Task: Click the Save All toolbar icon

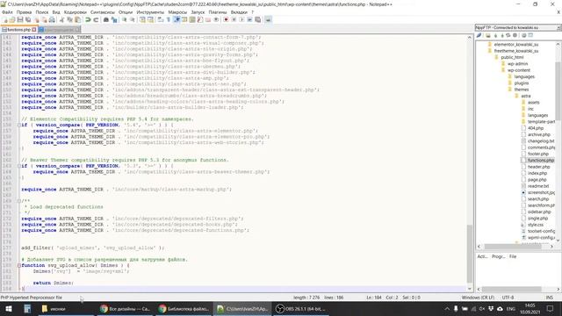Action: tap(28, 19)
